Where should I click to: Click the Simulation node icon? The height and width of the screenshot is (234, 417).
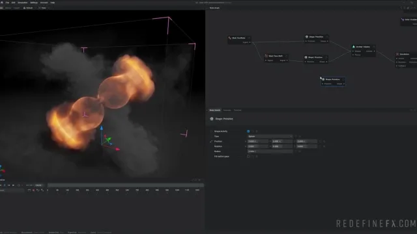(397, 54)
